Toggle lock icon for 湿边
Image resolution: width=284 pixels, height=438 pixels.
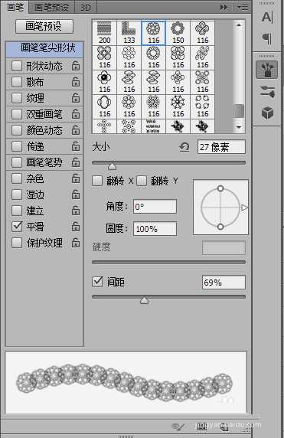coord(76,194)
